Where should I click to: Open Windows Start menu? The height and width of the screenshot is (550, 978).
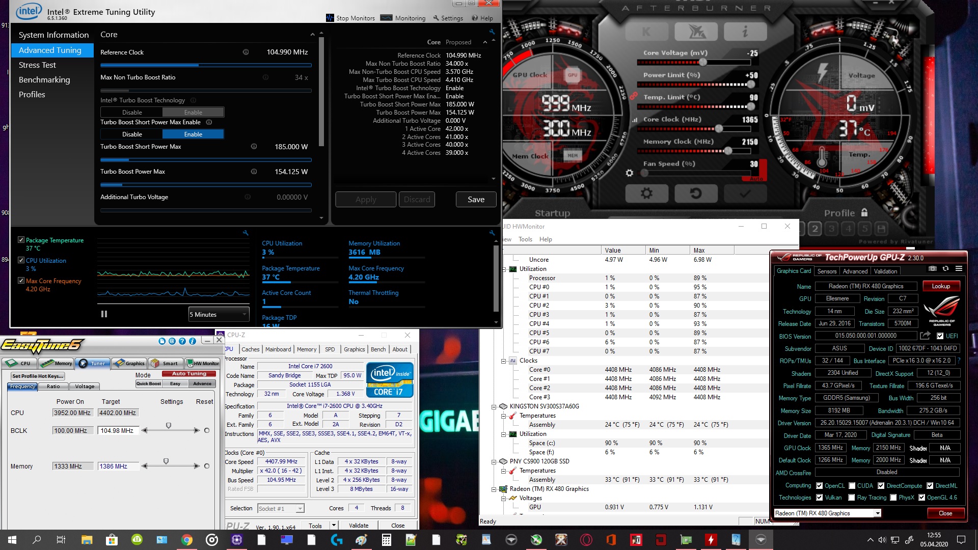pyautogui.click(x=12, y=539)
